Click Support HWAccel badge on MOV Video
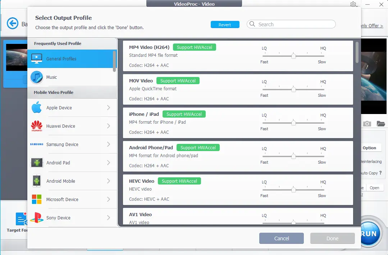Viewport: 388px width, 255px height. click(178, 81)
